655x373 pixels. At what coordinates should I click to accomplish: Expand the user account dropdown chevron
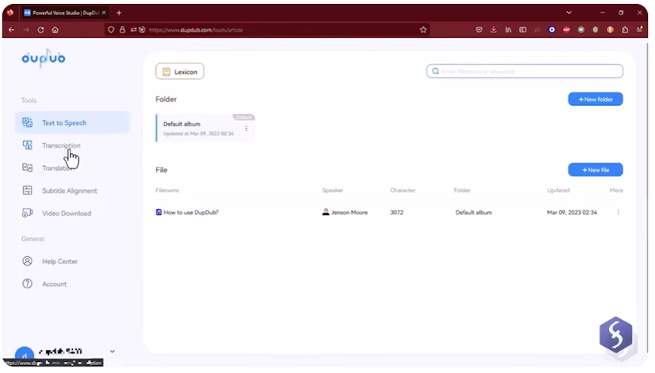coord(112,352)
